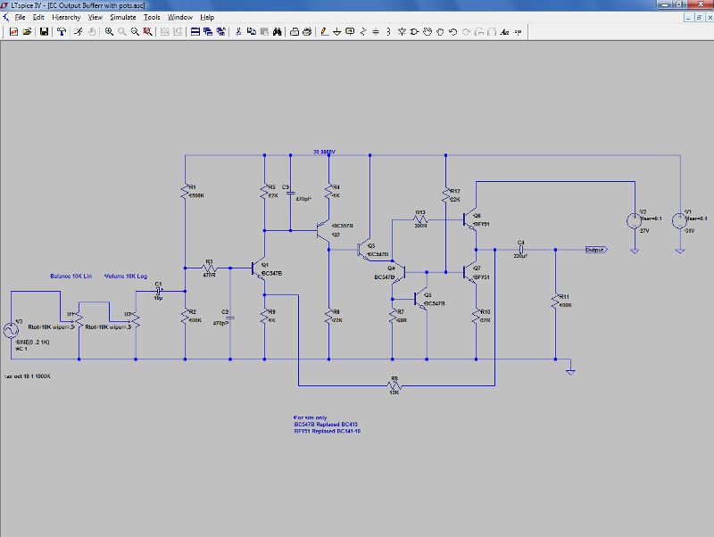
Task: Click the R8 feedback resistor label
Action: pyautogui.click(x=394, y=378)
